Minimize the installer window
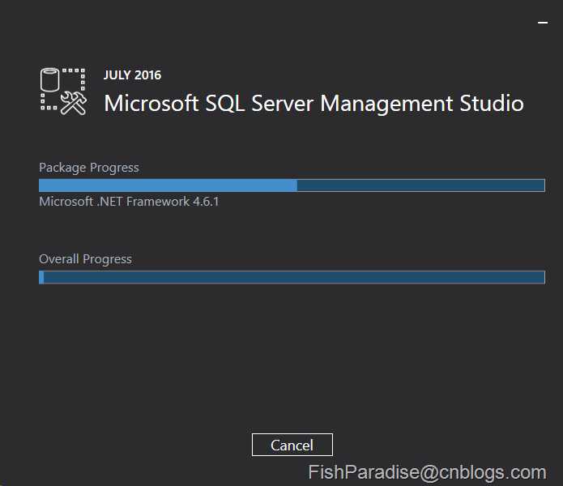This screenshot has width=563, height=486. click(543, 23)
